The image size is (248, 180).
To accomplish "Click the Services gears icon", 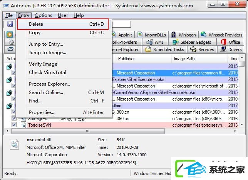I will [193, 49].
